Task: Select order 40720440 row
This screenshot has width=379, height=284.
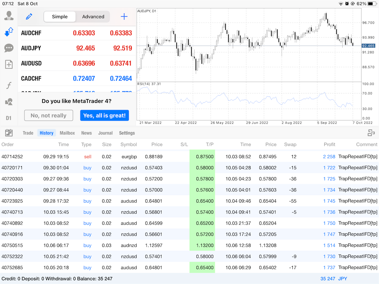Action: point(189,190)
